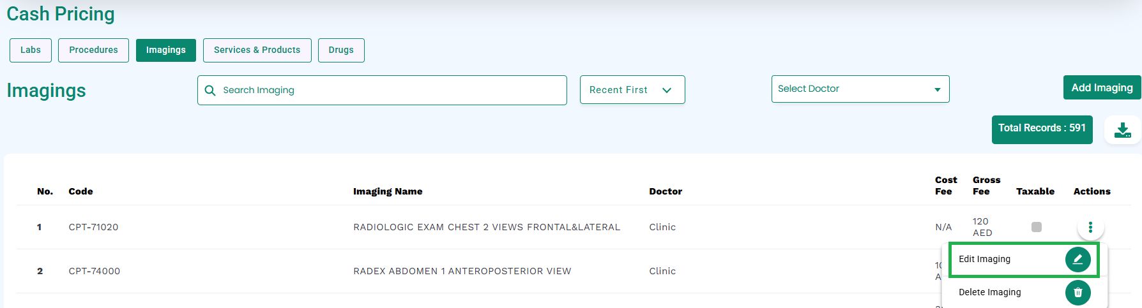Open the Select Doctor dropdown
Viewport: 1142px width, 308px height.
pyautogui.click(x=860, y=89)
